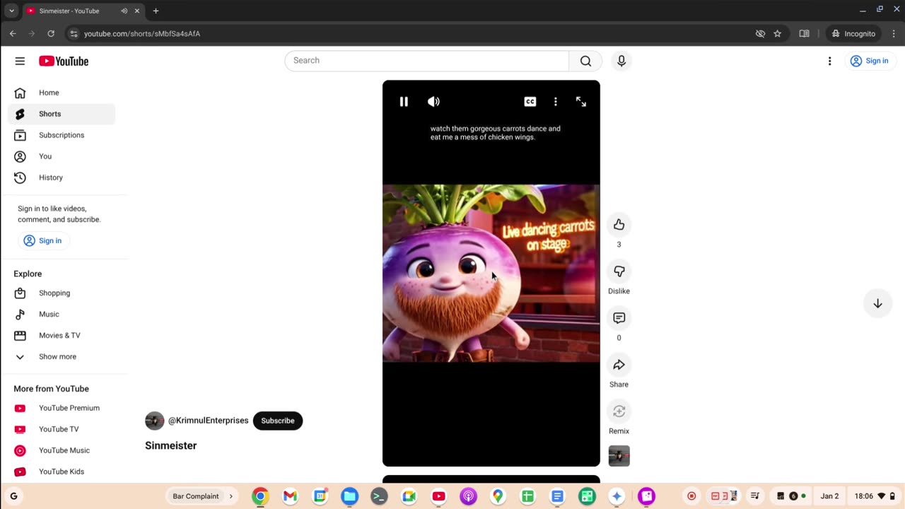Screen dimensions: 905x509
Task: Click the address bar URL
Action: tap(142, 33)
